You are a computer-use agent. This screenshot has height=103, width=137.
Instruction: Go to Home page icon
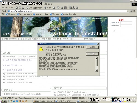tap(23, 8)
